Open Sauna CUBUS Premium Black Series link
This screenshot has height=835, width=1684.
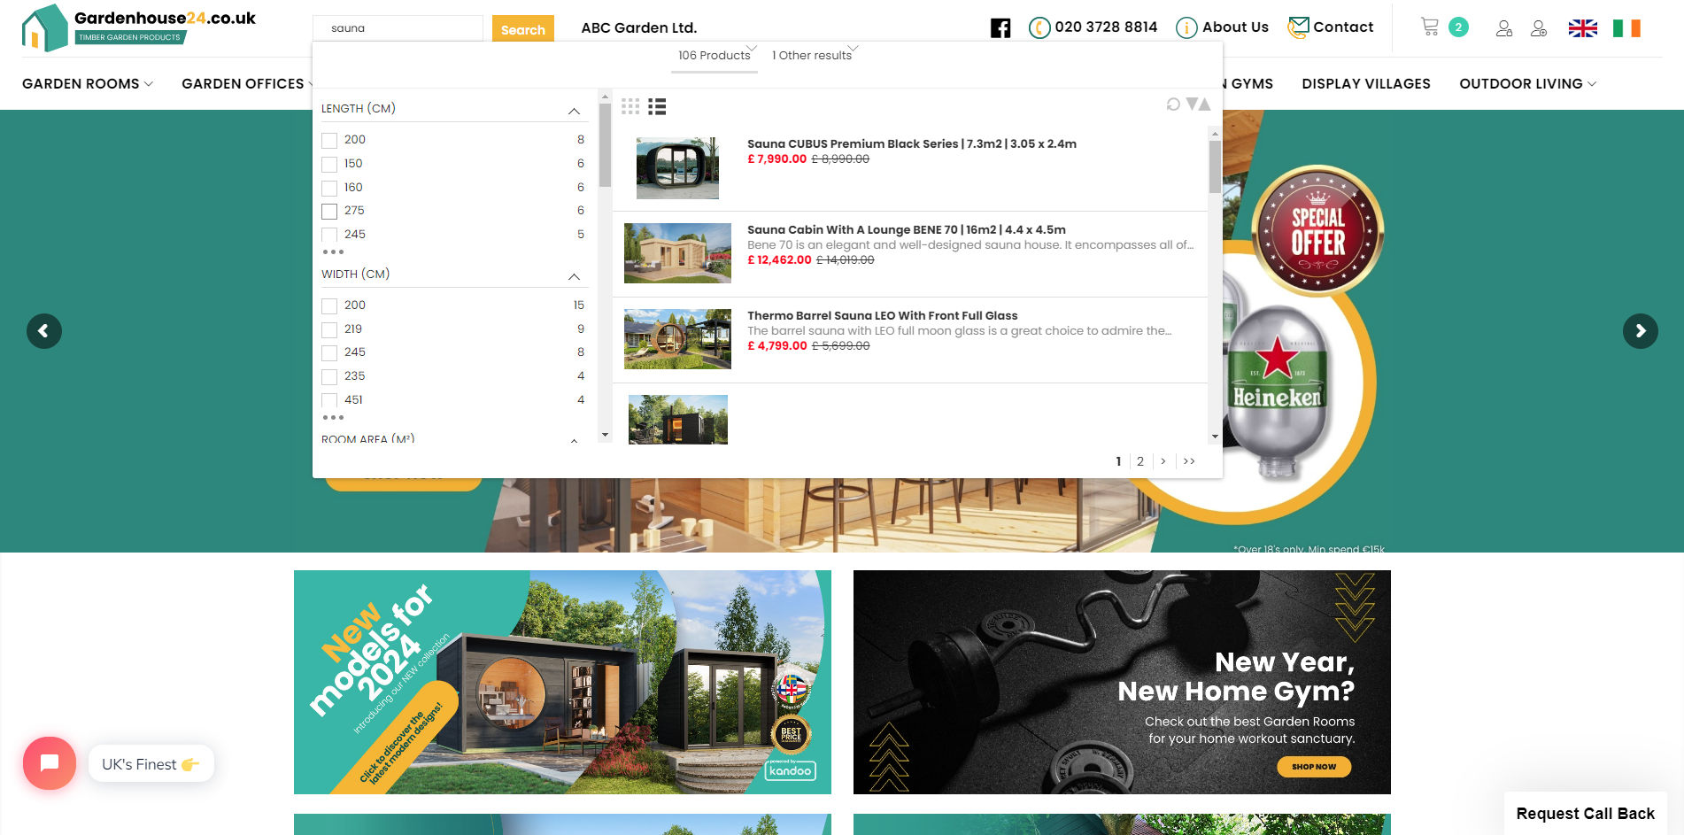click(912, 143)
